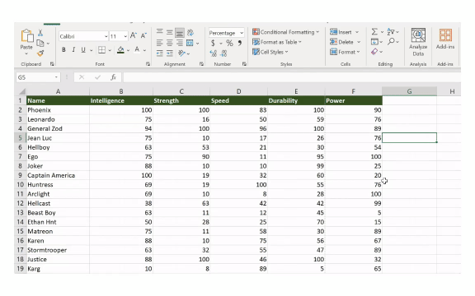Click the Fill down icon in Editing
Screen dimensions: 475x296
[374, 42]
